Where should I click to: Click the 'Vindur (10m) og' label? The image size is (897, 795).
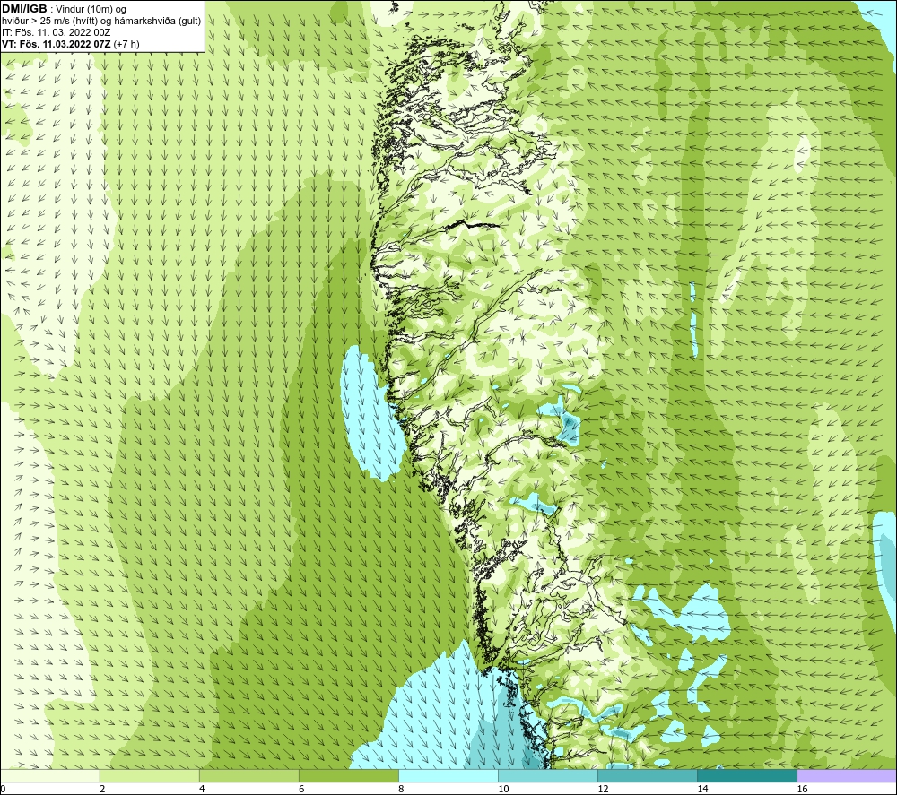tap(91, 10)
